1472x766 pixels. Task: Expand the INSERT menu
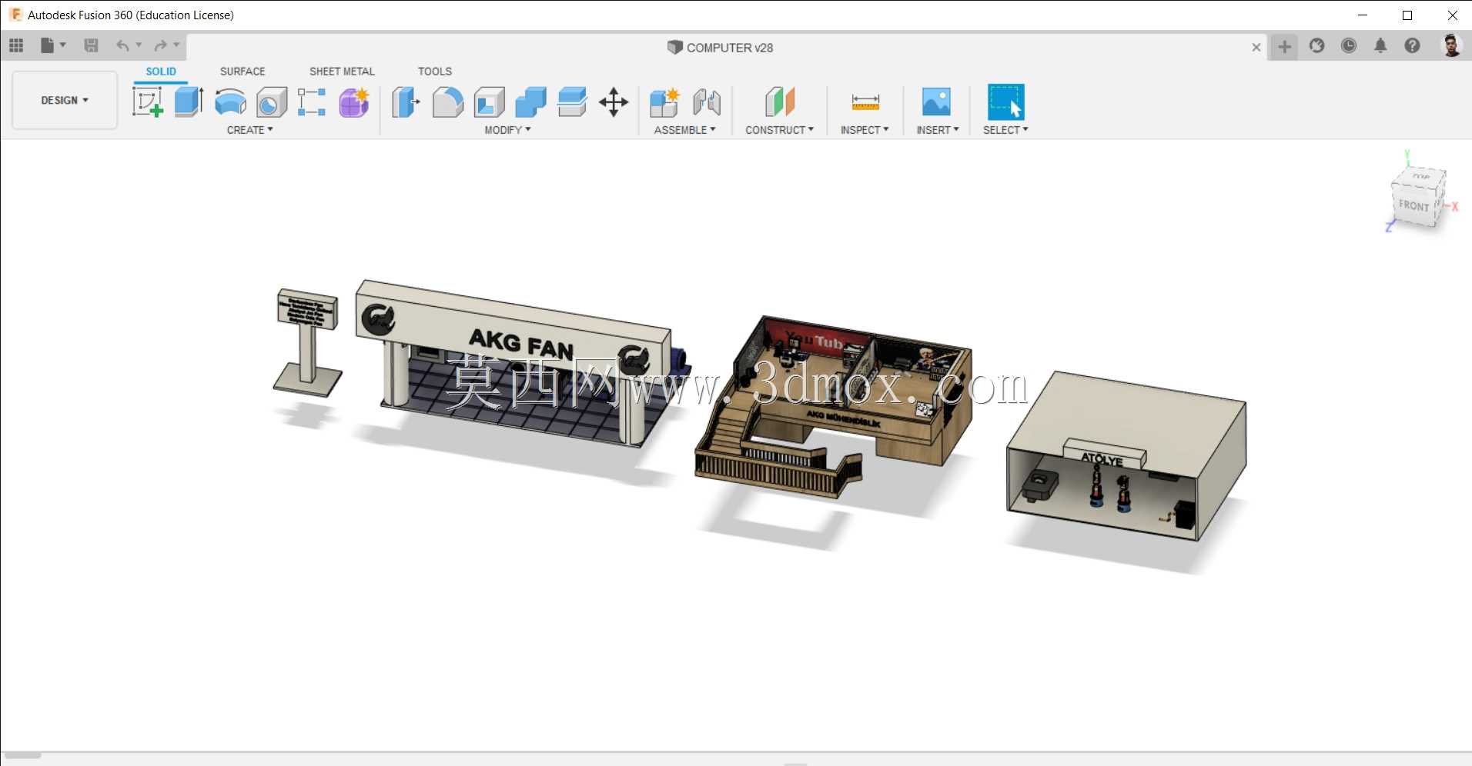click(x=938, y=130)
